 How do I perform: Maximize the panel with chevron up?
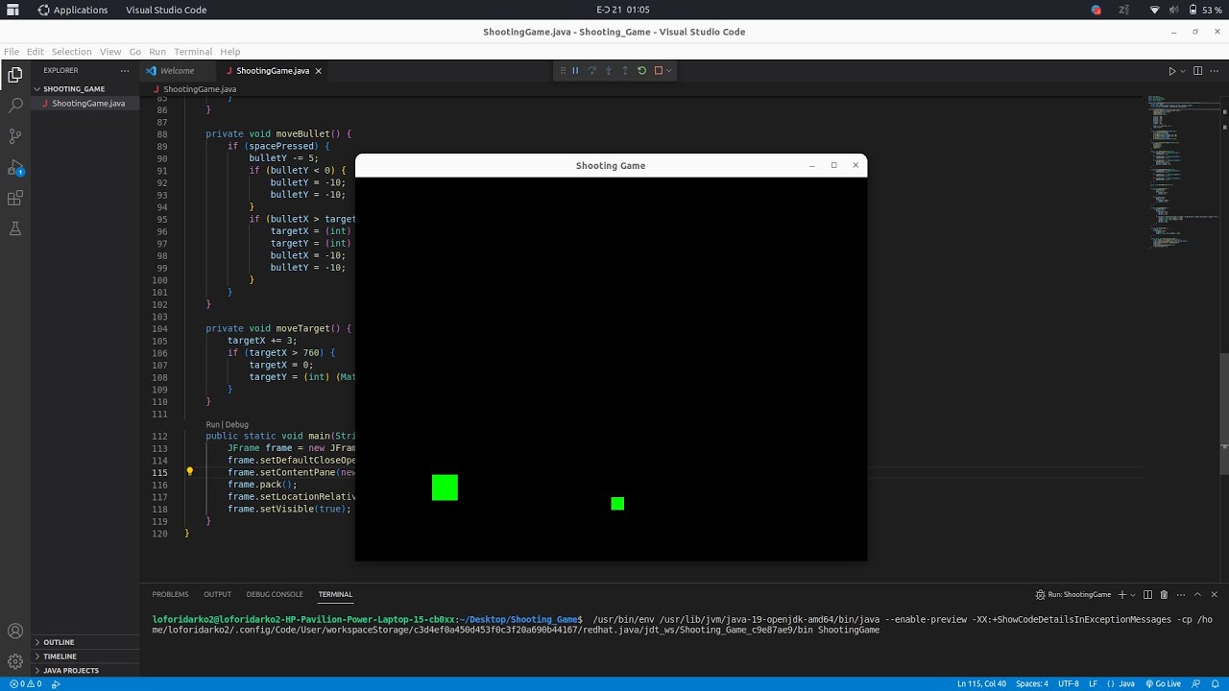[1197, 595]
